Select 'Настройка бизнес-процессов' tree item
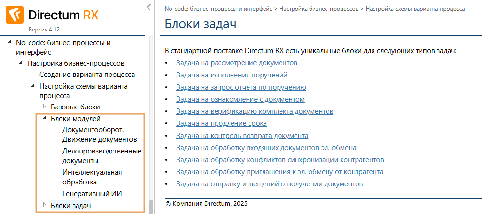The image size is (482, 214). click(76, 63)
